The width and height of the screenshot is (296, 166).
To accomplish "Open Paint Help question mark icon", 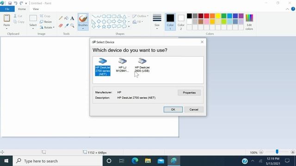I will click(x=293, y=9).
